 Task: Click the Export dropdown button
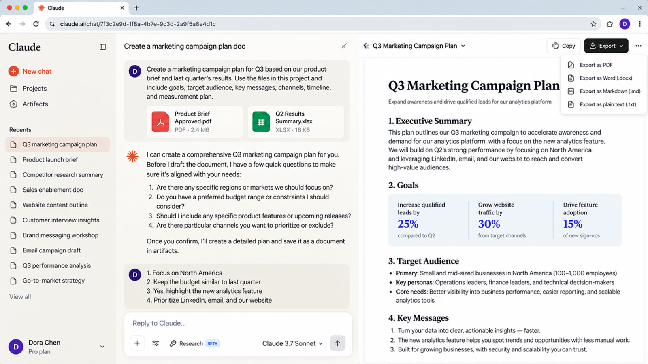[606, 46]
